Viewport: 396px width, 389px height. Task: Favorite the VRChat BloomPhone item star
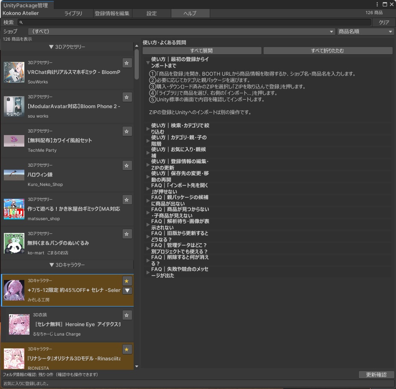point(127,63)
